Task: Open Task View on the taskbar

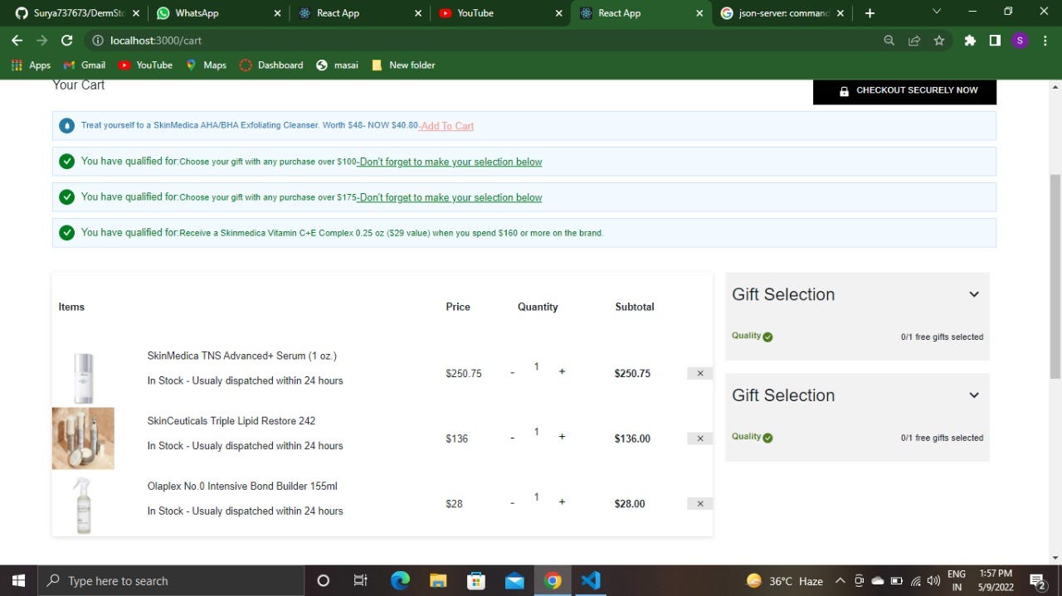Action: pos(360,580)
